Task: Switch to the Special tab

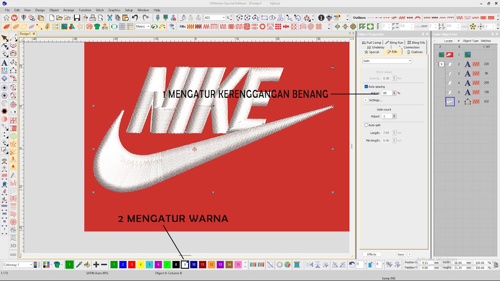Action: 372,52
